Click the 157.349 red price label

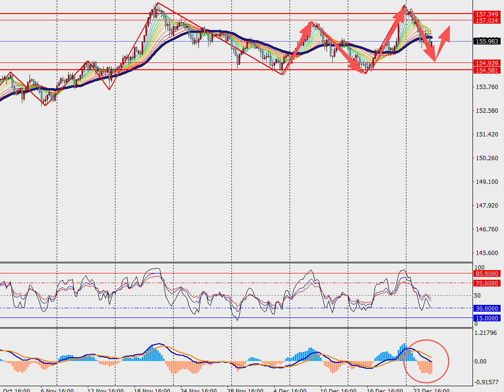[487, 15]
